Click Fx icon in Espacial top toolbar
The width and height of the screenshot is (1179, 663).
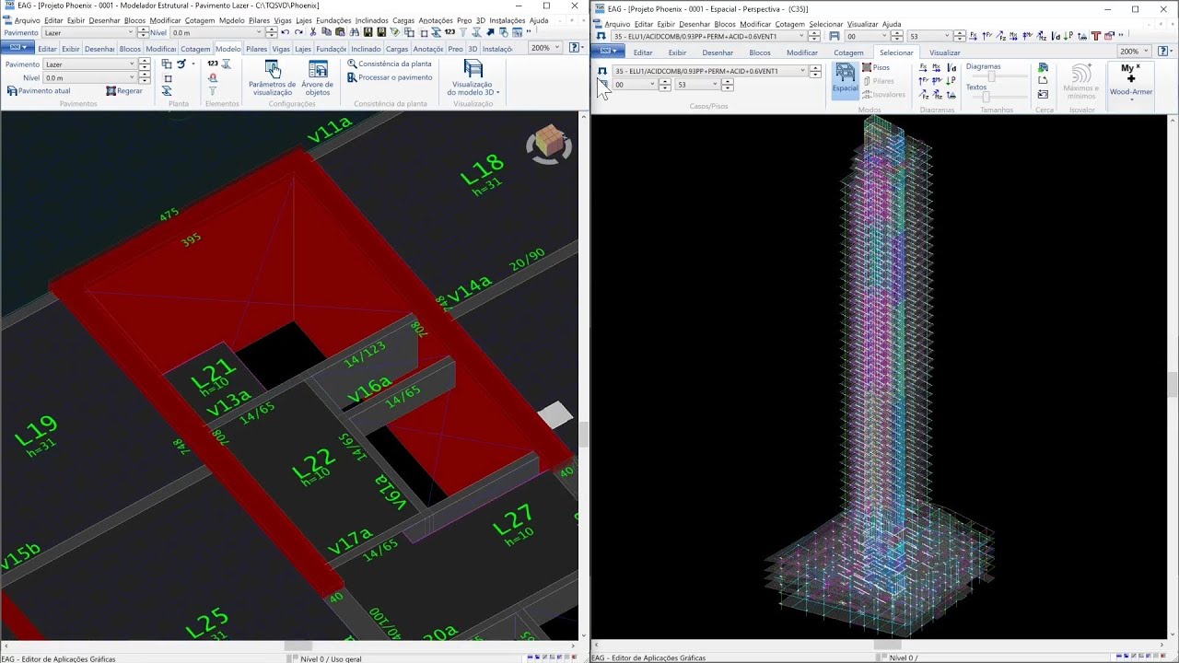pyautogui.click(x=974, y=36)
